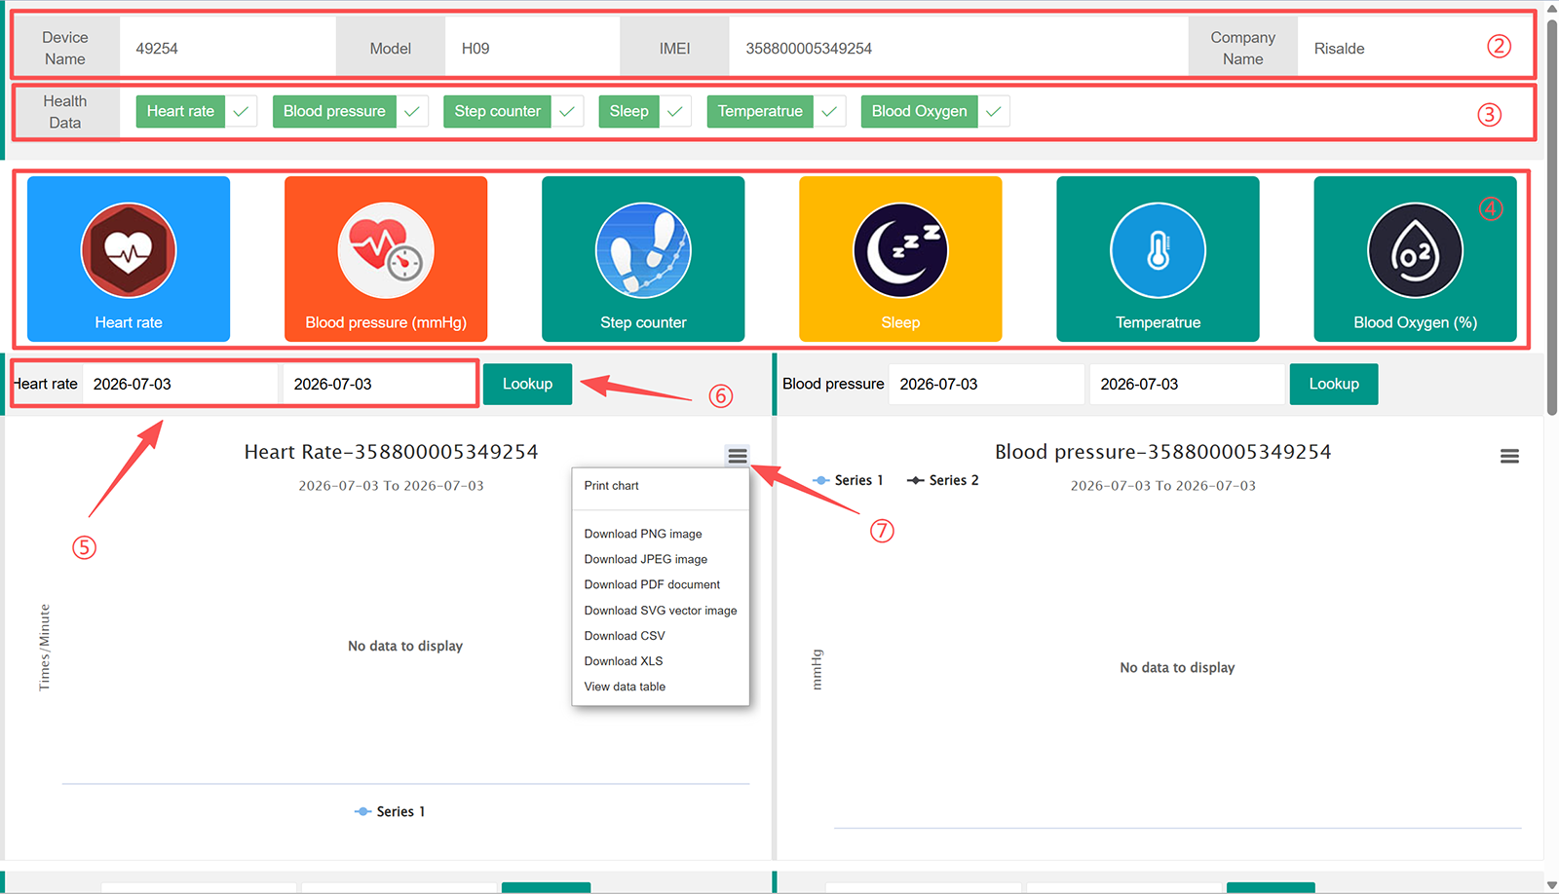Toggle the Temperatrue health data checkbox
Screen dimensions: 1559x894
(x=829, y=111)
